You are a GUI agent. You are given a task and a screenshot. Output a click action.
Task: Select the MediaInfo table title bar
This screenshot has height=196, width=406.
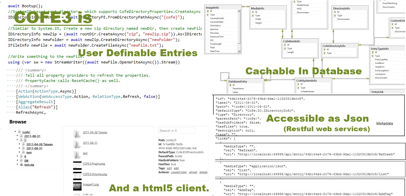coord(268,8)
